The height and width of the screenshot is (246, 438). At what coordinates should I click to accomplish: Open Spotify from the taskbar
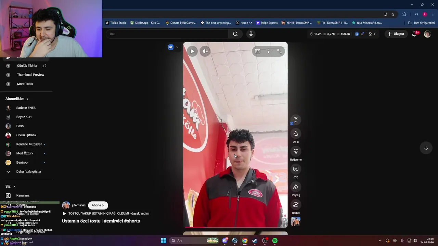[x=275, y=241]
